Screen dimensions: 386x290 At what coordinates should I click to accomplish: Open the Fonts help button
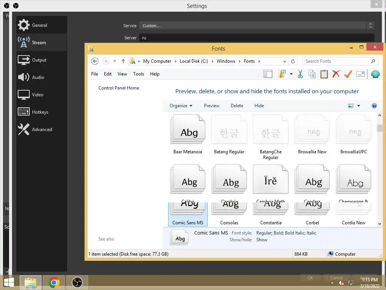coord(374,106)
